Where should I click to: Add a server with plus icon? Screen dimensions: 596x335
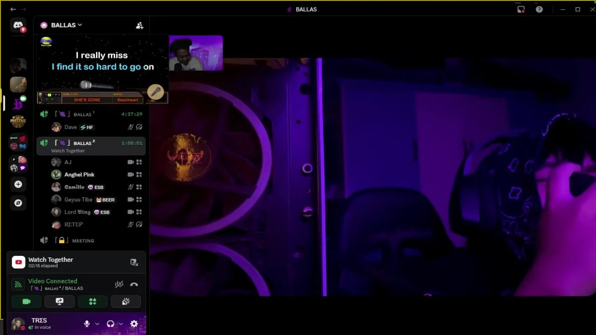[18, 184]
